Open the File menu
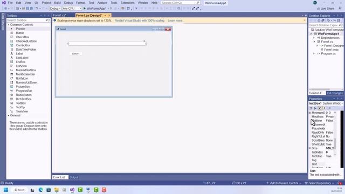 pos(10,3)
